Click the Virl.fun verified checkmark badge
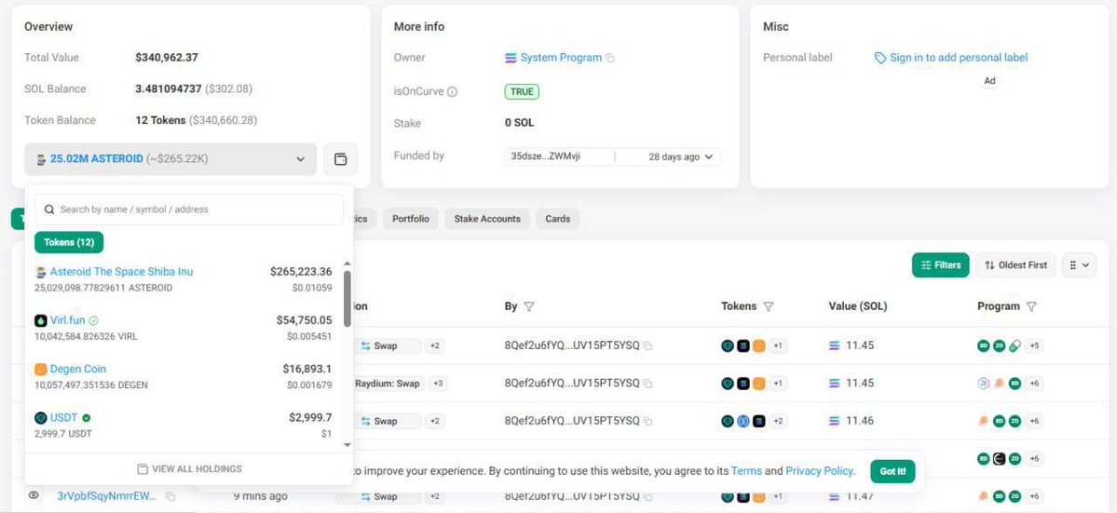 (x=93, y=321)
